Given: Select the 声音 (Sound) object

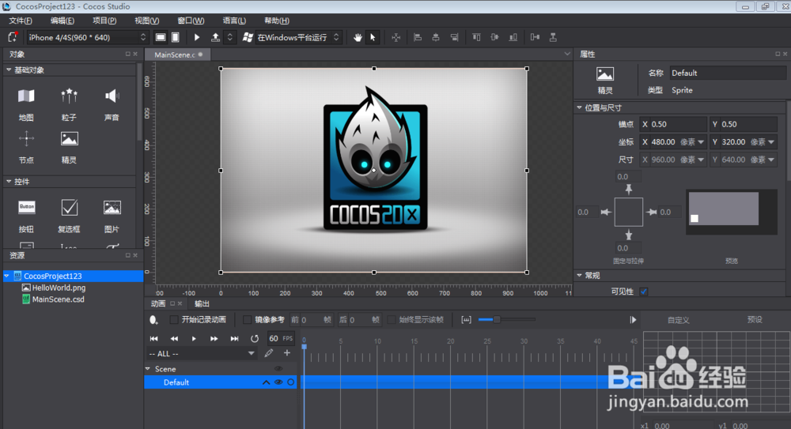Looking at the screenshot, I should click(x=112, y=103).
